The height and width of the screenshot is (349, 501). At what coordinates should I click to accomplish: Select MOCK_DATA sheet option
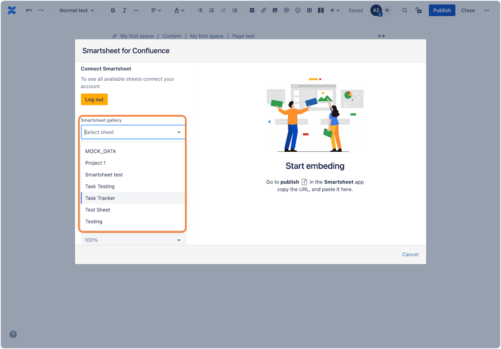[133, 151]
